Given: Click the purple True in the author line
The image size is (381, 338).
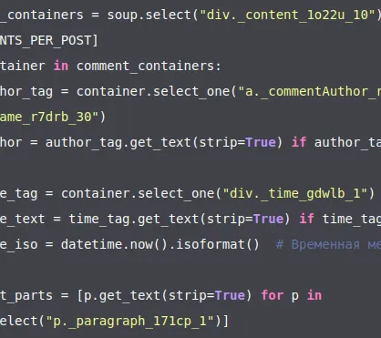Looking at the screenshot, I should coord(261,142).
